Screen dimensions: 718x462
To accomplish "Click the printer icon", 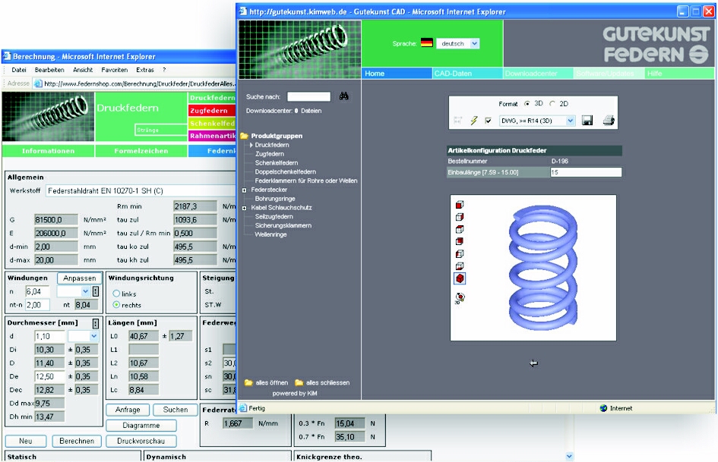I will point(608,121).
